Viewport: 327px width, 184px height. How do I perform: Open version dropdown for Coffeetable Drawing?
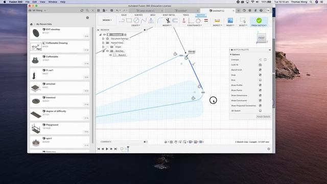tap(86, 50)
